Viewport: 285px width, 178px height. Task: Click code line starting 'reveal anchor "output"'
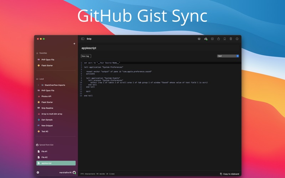(119, 72)
